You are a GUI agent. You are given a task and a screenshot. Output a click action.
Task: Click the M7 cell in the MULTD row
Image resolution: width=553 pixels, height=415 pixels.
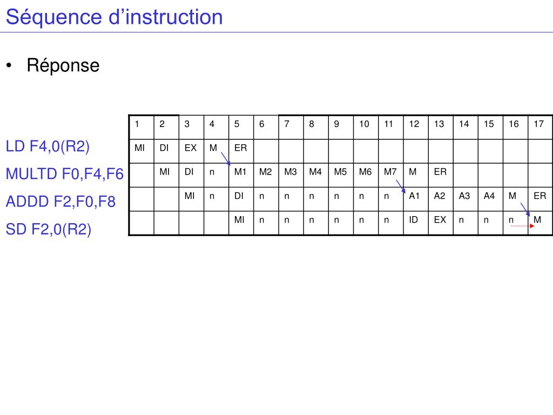coord(391,175)
